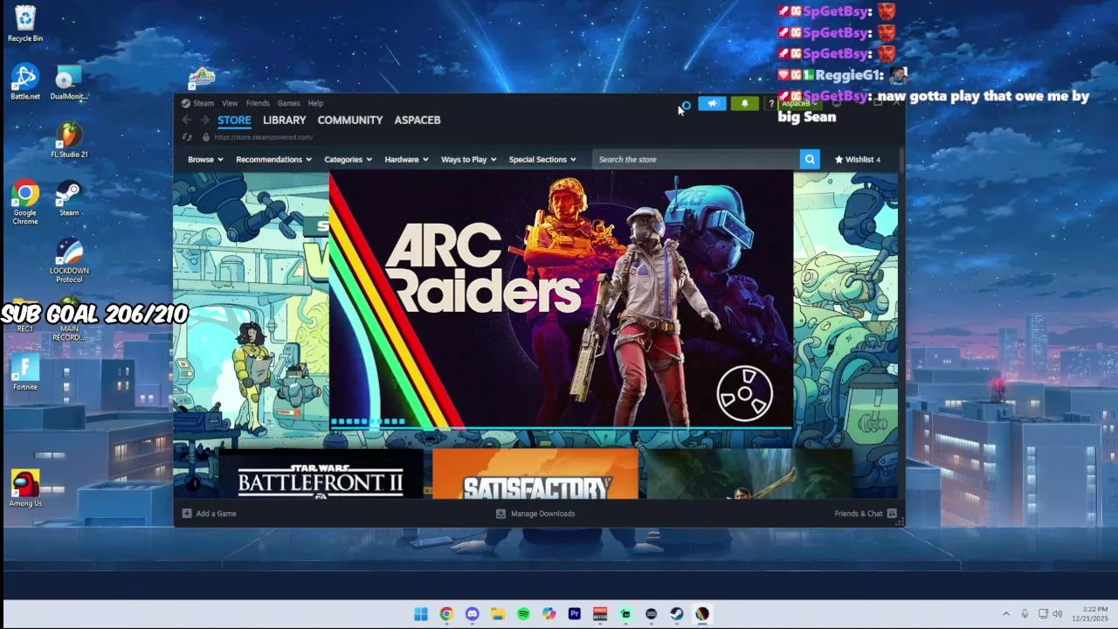This screenshot has height=629, width=1118.
Task: Open volume control in system tray
Action: coord(1058,614)
